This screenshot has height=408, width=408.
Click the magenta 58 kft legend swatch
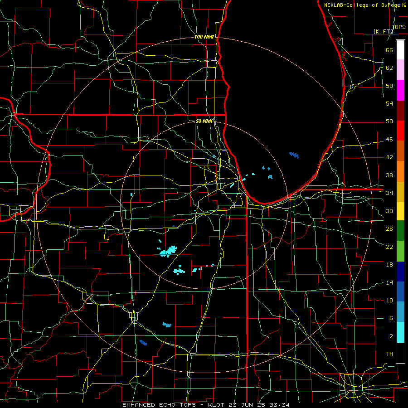tap(400, 90)
